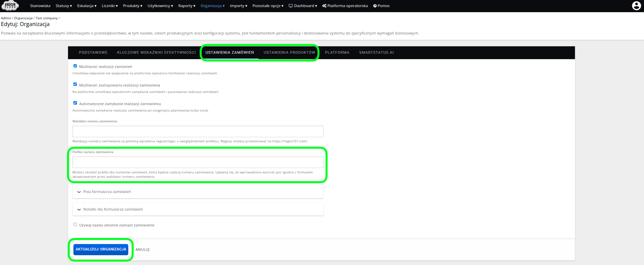Focus the Walidator numeru zamówienia field
Image resolution: width=644 pixels, height=265 pixels.
198,131
